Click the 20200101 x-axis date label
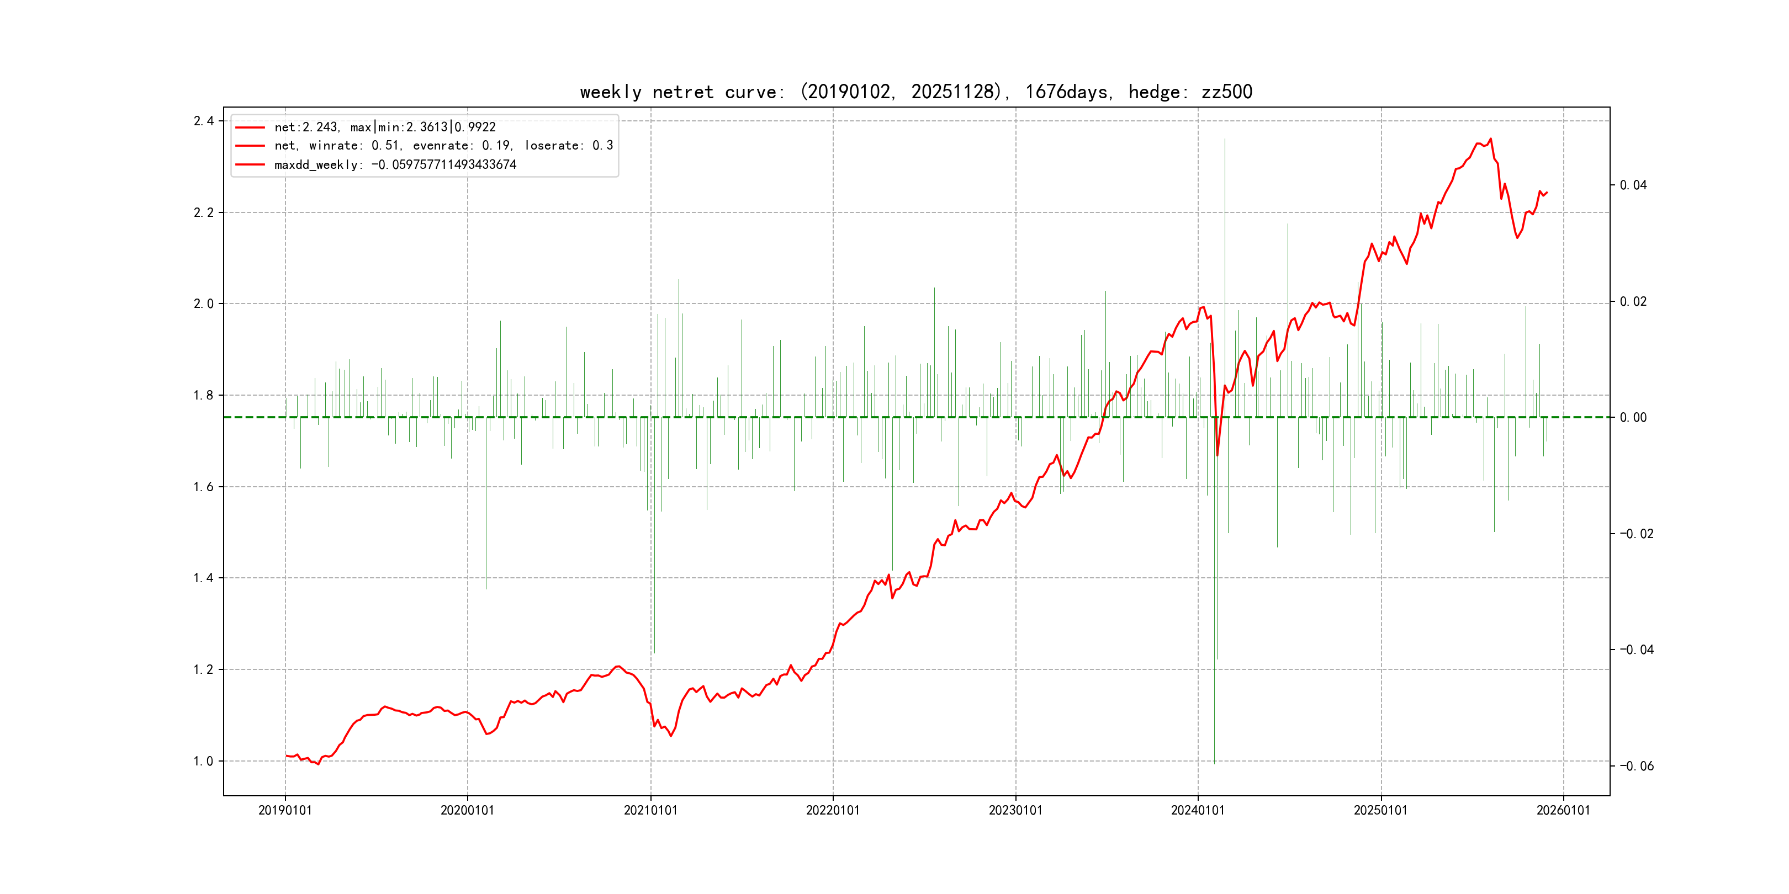This screenshot has height=894, width=1789. pos(467,810)
